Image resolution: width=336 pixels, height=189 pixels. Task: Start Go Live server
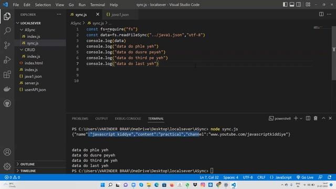coord(305,177)
